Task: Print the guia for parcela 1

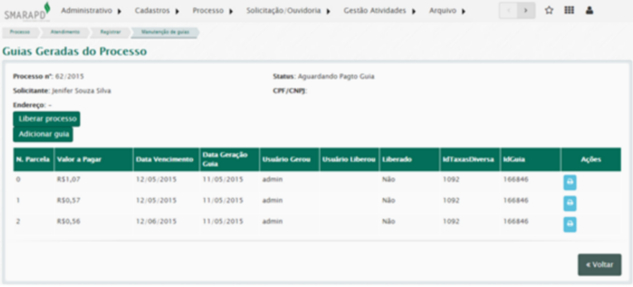Action: [x=569, y=203]
